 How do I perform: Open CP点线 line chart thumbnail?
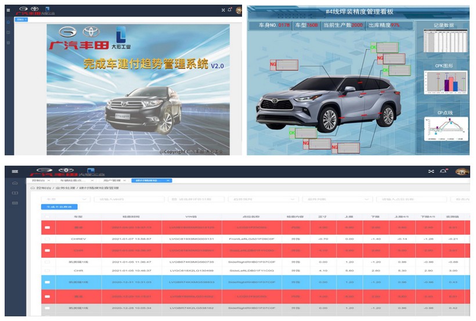446,128
